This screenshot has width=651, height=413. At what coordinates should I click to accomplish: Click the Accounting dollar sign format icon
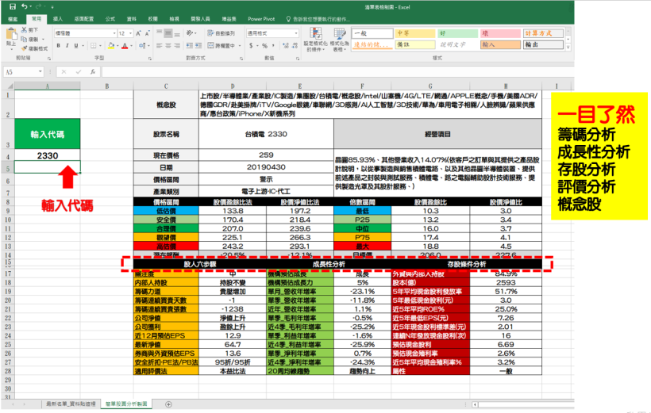251,46
